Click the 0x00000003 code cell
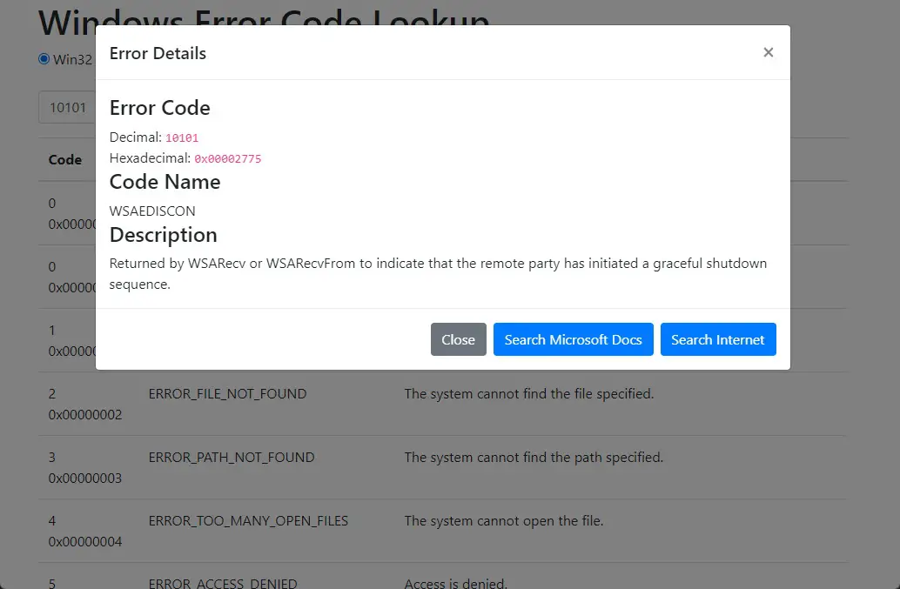The image size is (900, 589). [85, 479]
